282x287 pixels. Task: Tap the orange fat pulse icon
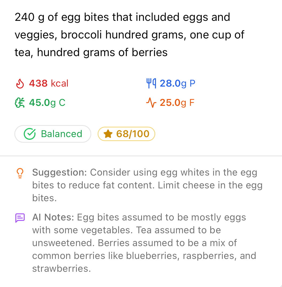tap(151, 103)
